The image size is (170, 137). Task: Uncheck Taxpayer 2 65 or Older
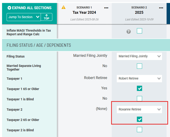140,119
